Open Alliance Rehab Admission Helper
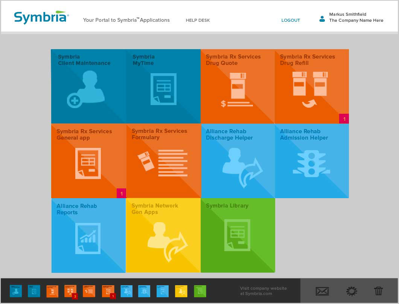This screenshot has width=399, height=304. pos(312,161)
